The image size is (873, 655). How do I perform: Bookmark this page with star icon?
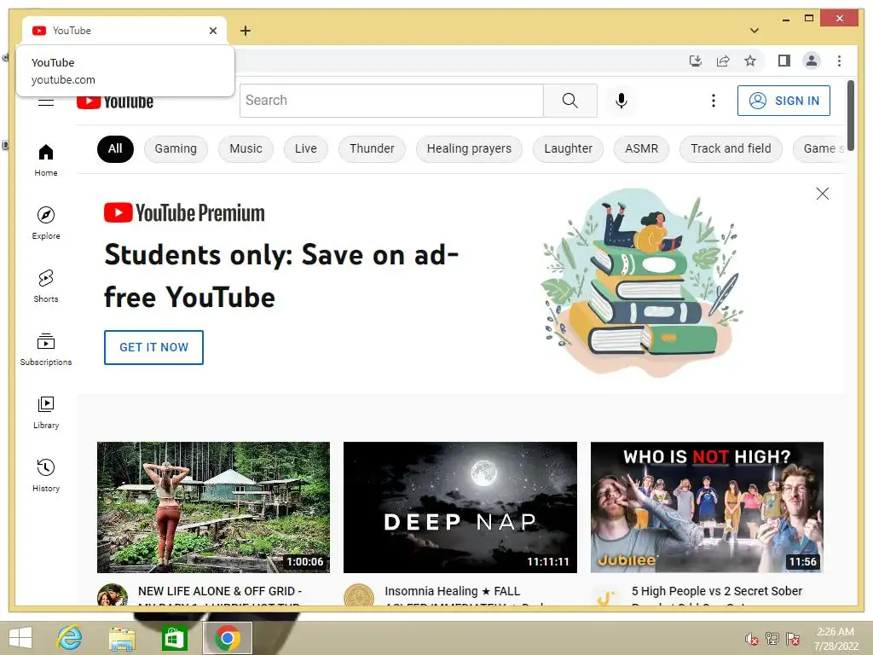tap(750, 61)
